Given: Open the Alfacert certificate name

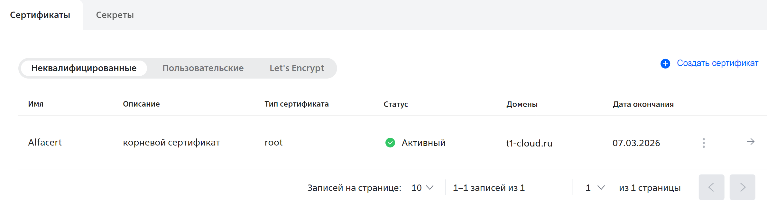Looking at the screenshot, I should (x=45, y=142).
